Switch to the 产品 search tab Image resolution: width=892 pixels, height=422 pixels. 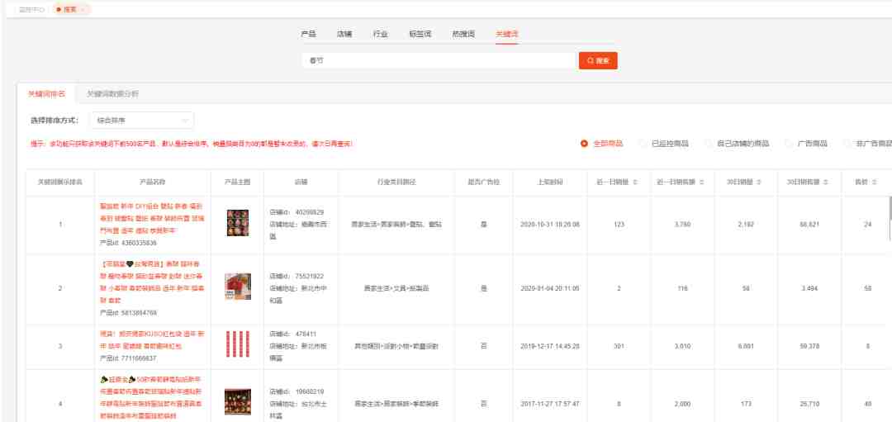(308, 34)
